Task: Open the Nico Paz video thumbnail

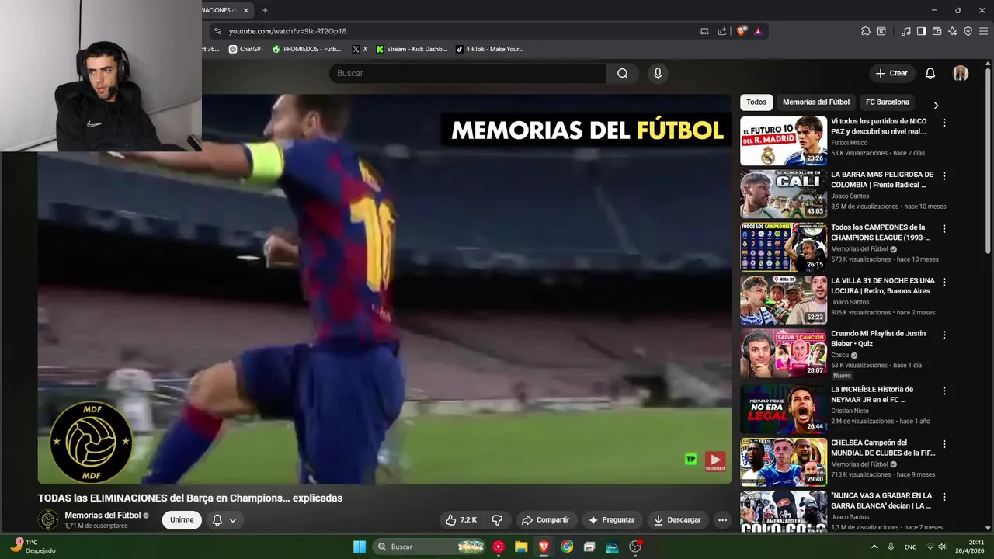Action: [x=784, y=141]
